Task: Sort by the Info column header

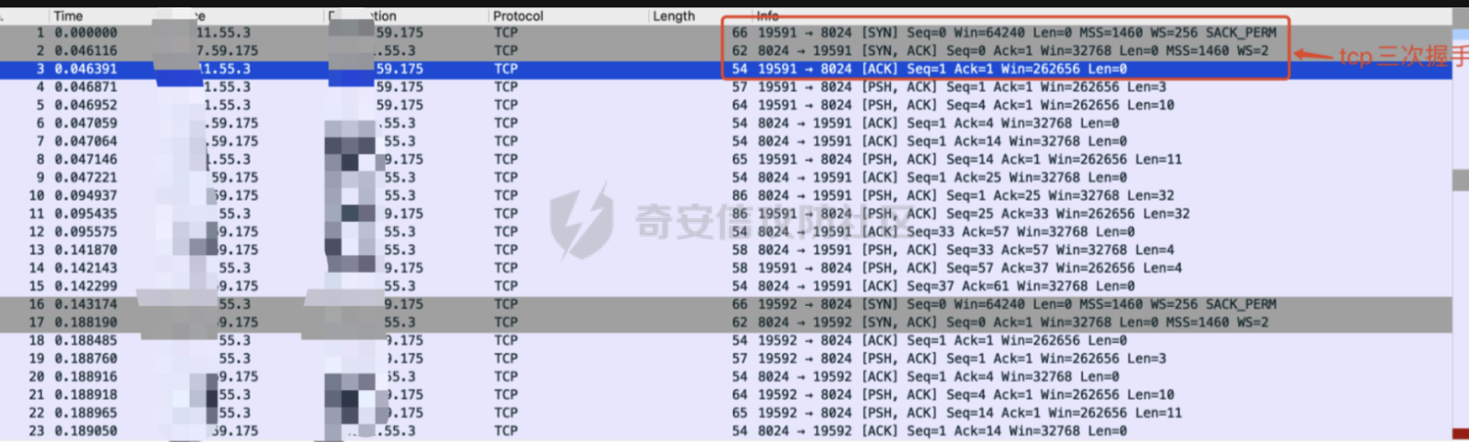Action: (768, 16)
